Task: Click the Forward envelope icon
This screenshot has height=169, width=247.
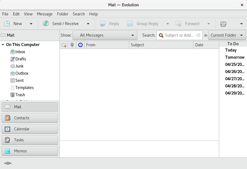Action: pos(178,24)
